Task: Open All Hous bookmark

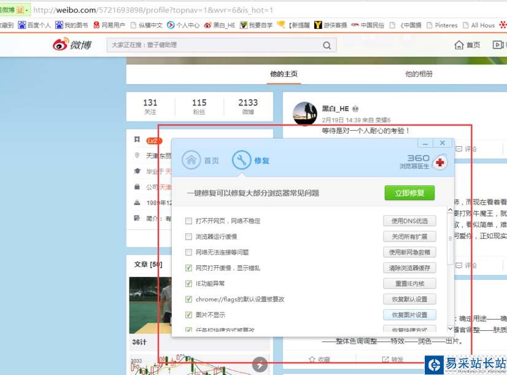Action: pyautogui.click(x=479, y=25)
